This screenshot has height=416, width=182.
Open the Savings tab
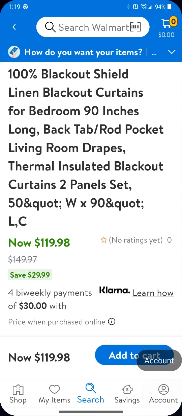[x=127, y=394]
